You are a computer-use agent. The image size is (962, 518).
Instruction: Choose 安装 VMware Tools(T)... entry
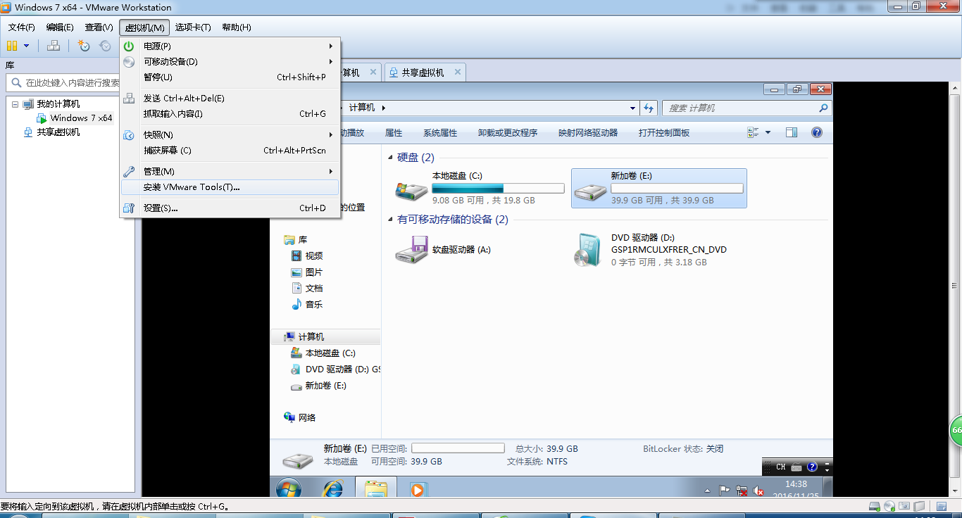(230, 187)
